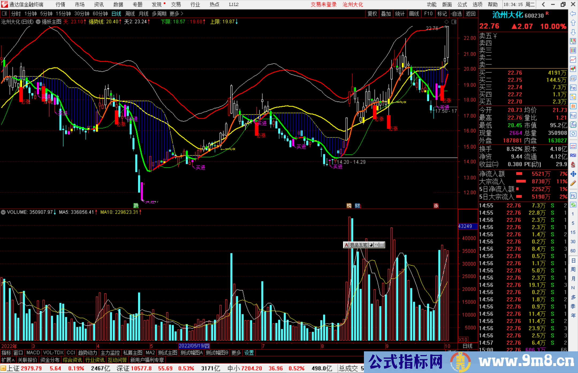Click the 叠加 overlay button
Screen dimensions: 578x373
386,14
